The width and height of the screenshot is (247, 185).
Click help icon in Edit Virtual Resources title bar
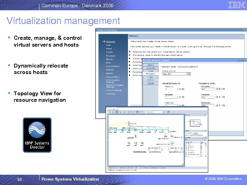[x=240, y=60]
